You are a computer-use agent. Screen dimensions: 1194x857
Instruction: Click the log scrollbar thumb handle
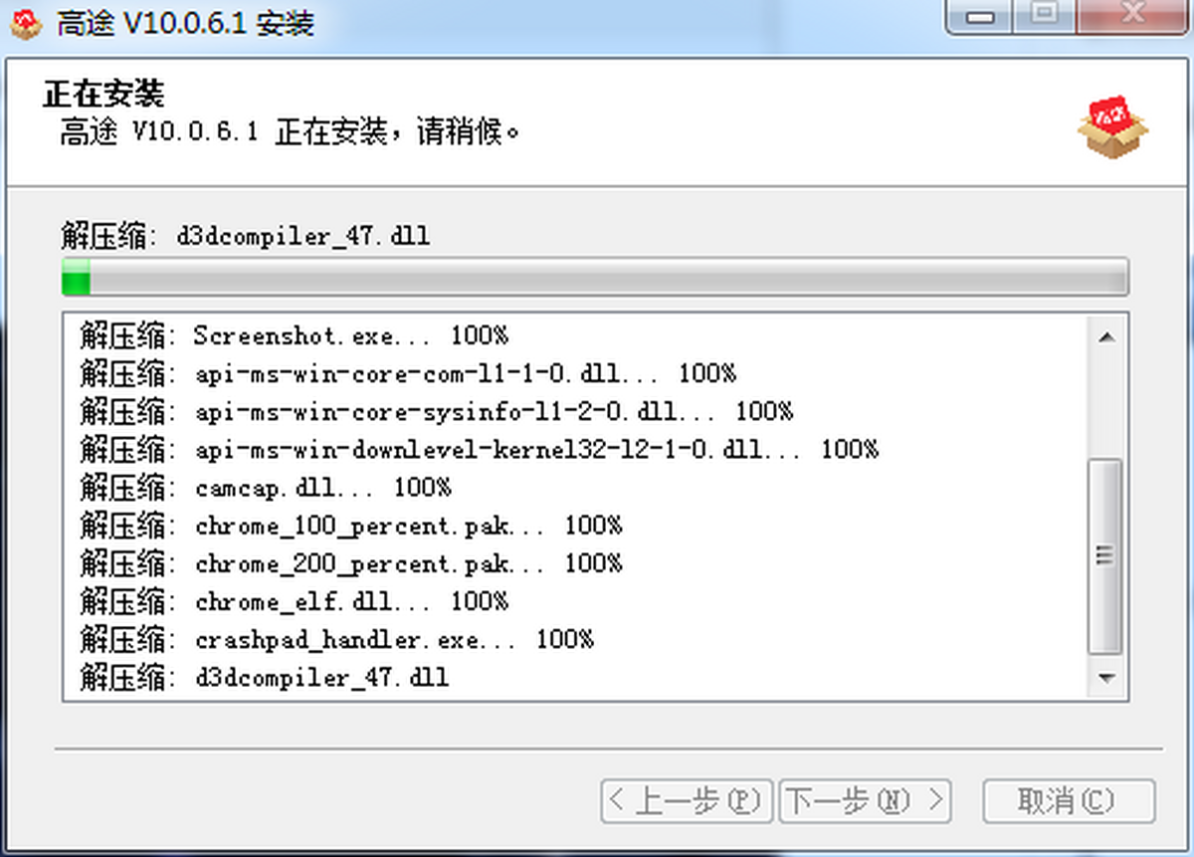click(x=1105, y=555)
